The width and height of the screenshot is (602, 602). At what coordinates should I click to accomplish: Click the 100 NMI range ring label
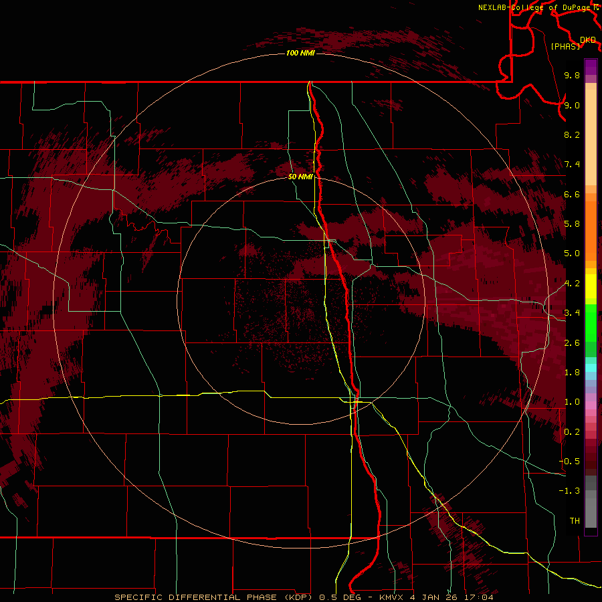(x=300, y=53)
